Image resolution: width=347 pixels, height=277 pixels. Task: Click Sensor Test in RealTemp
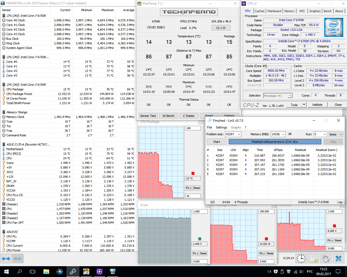coord(148,116)
